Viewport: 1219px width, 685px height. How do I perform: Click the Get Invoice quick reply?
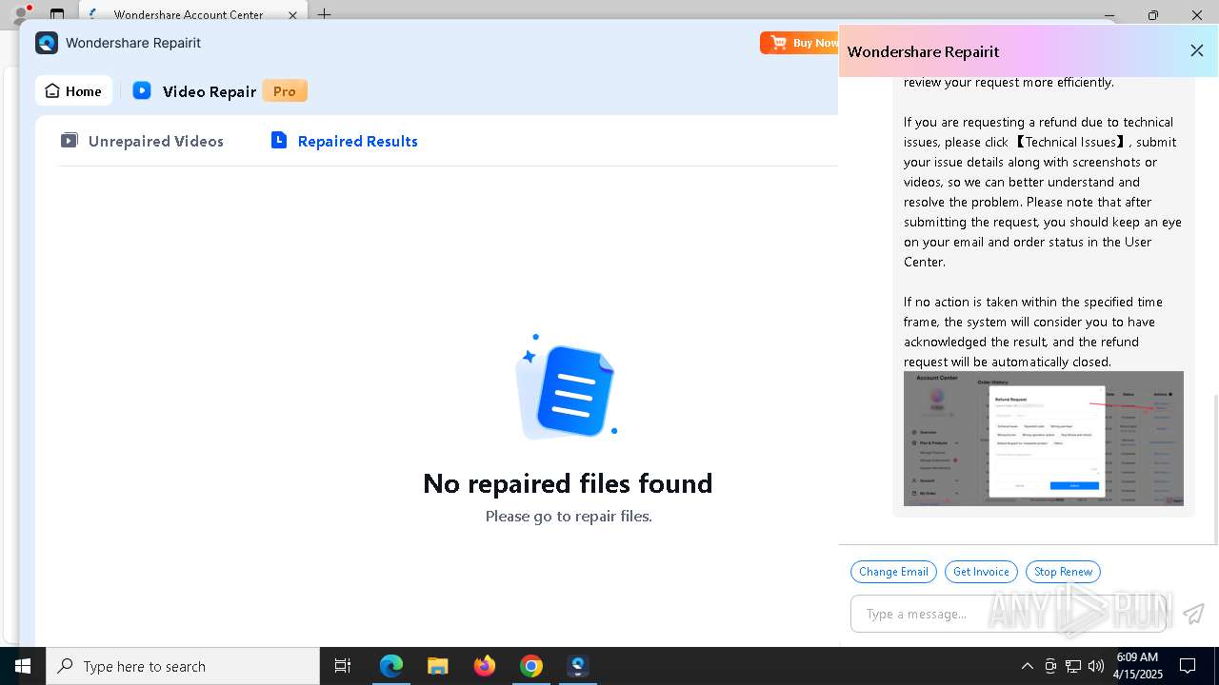pyautogui.click(x=981, y=572)
